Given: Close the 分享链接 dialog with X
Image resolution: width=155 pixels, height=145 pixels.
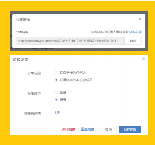Looking at the screenshot, I should tap(140, 19).
